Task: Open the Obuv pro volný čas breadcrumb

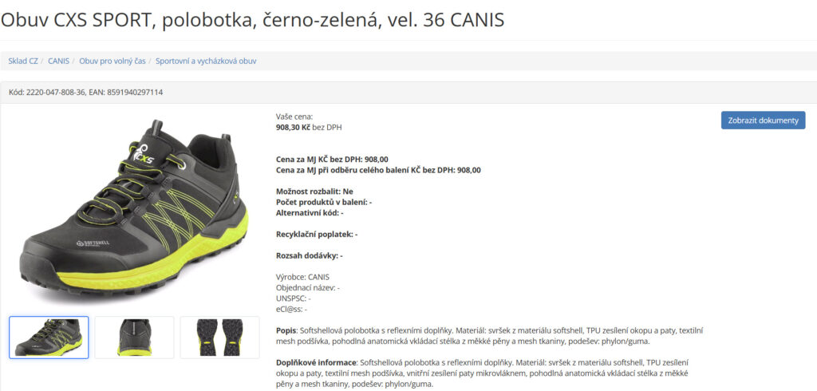Action: (x=112, y=61)
